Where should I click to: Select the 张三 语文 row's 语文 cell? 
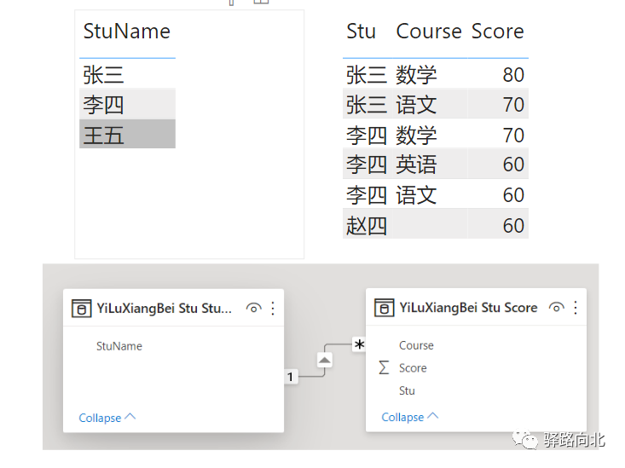point(416,105)
